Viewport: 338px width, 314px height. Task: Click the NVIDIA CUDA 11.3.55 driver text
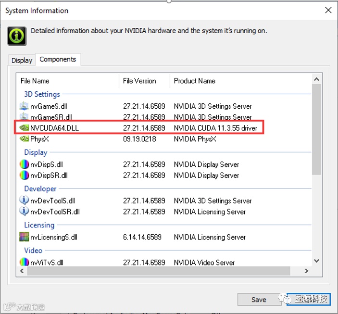[x=215, y=128]
